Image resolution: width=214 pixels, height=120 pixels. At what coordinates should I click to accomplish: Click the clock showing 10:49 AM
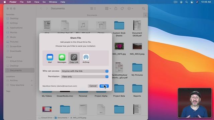point(206,2)
